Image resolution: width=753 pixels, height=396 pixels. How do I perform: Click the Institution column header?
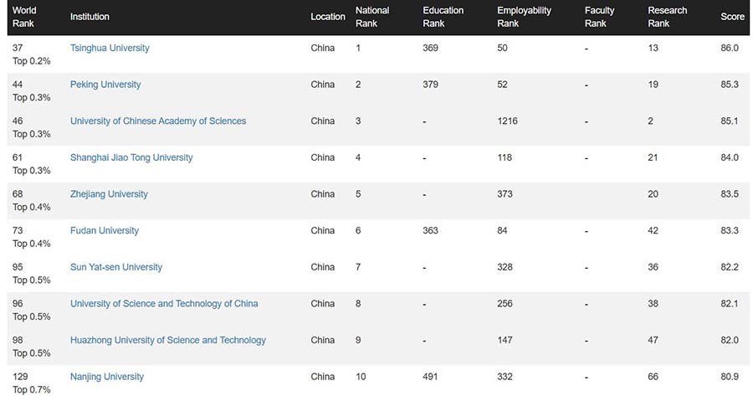[x=90, y=17]
